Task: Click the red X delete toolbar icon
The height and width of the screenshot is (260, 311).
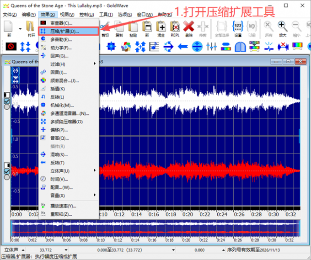Action: [188, 27]
